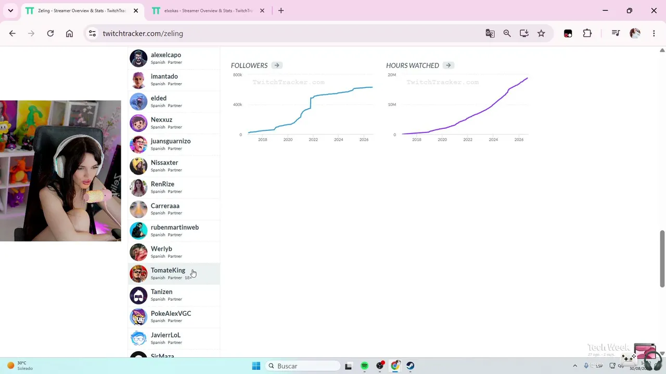Screen dimensions: 666x374
Task: Click JavierrLoL's profile avatar
Action: 138,338
